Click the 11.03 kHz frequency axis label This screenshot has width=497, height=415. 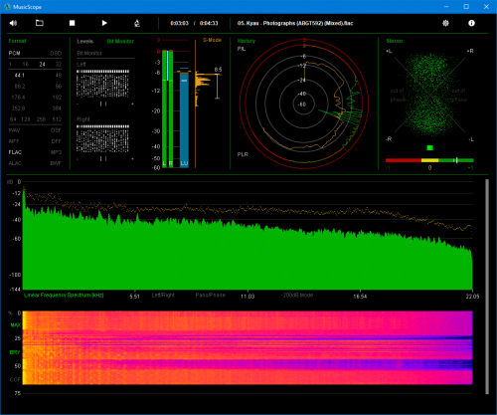click(x=248, y=297)
